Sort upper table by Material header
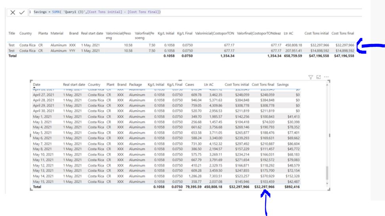 click(x=57, y=33)
